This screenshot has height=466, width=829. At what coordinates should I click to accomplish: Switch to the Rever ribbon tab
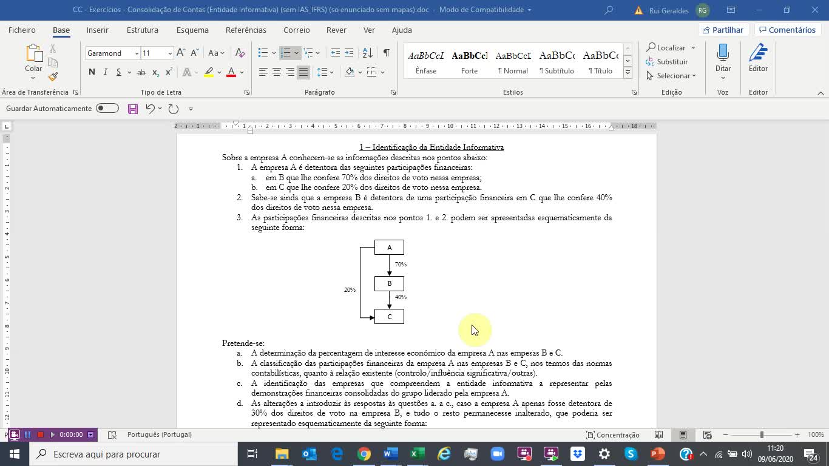tap(336, 30)
